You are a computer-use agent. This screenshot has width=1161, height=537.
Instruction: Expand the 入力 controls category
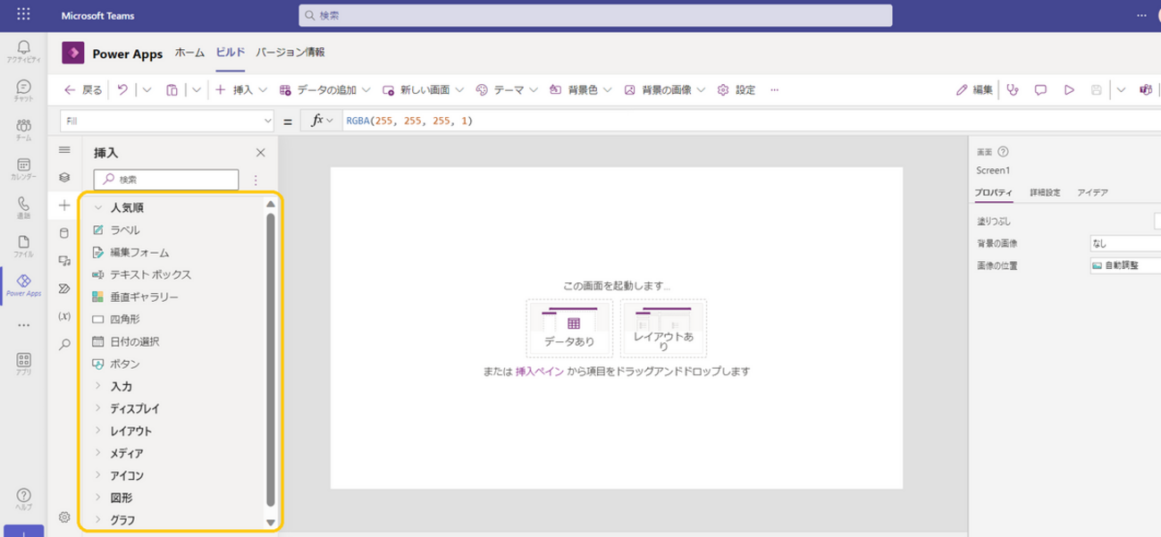point(122,386)
